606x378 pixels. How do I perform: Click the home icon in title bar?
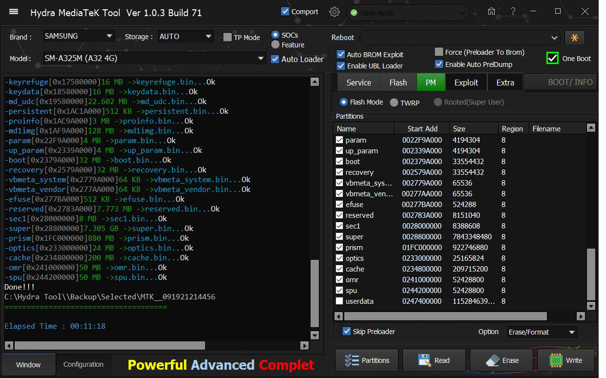tap(491, 12)
